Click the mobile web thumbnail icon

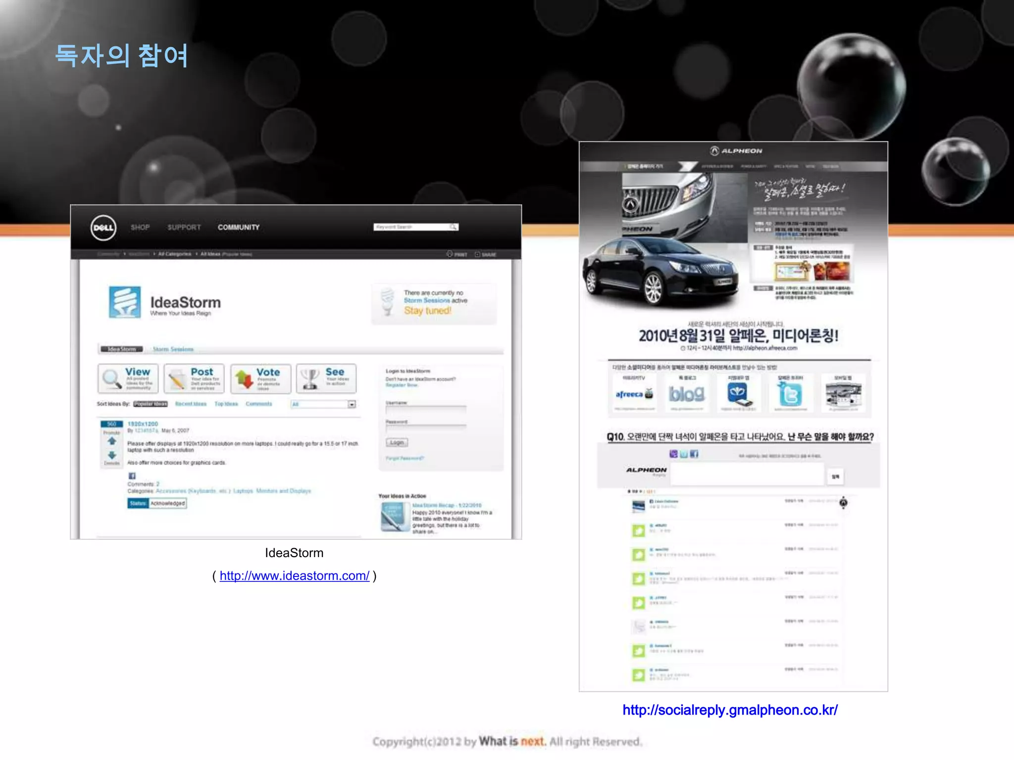843,394
